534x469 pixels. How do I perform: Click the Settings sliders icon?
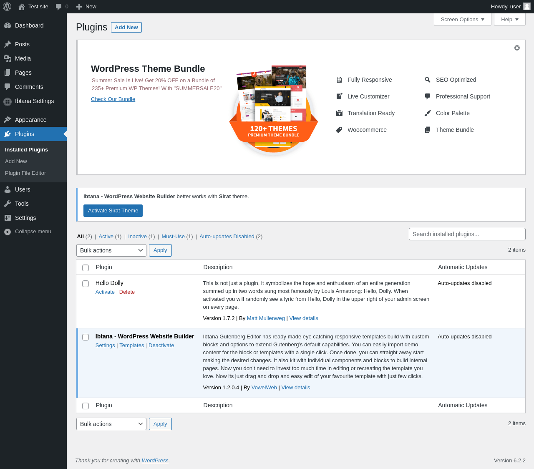pyautogui.click(x=8, y=218)
